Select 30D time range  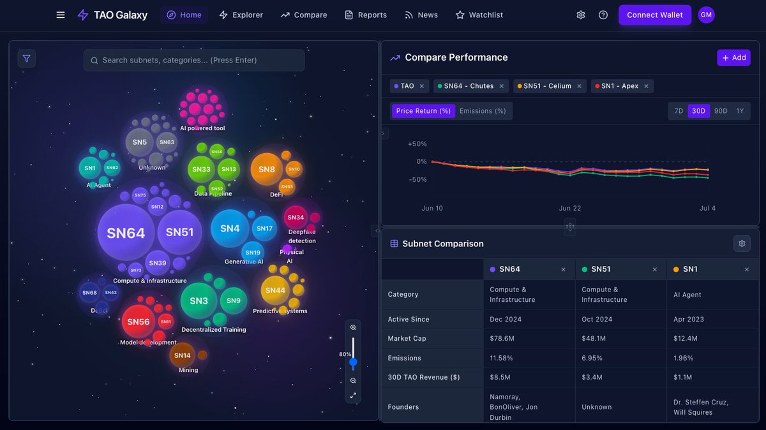(699, 111)
